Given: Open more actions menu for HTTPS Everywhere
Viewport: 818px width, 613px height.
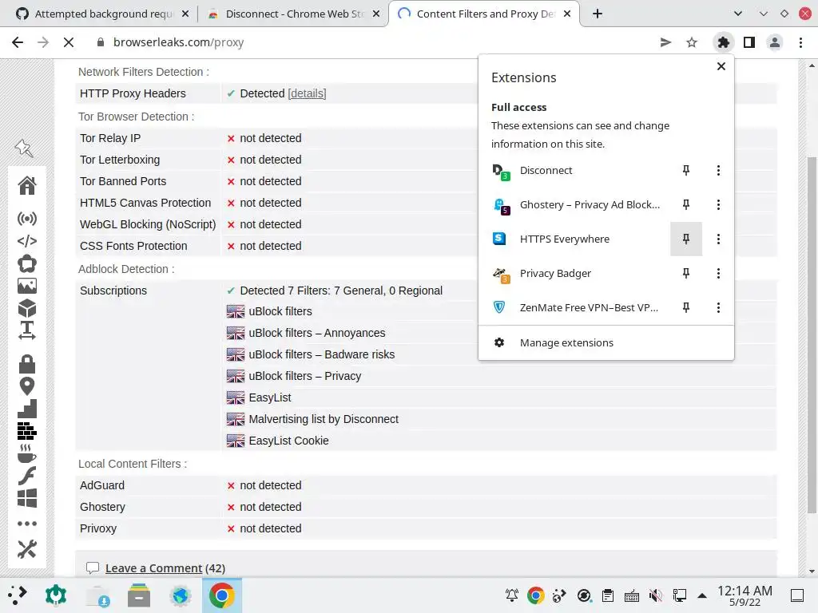Looking at the screenshot, I should coord(718,239).
